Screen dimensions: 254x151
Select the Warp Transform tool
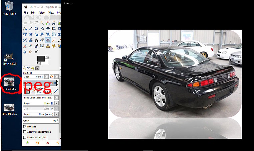click(31, 40)
